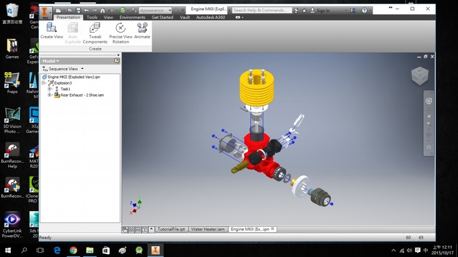Image resolution: width=458 pixels, height=257 pixels.
Task: Click the ViewCube in the viewport
Action: 419,76
